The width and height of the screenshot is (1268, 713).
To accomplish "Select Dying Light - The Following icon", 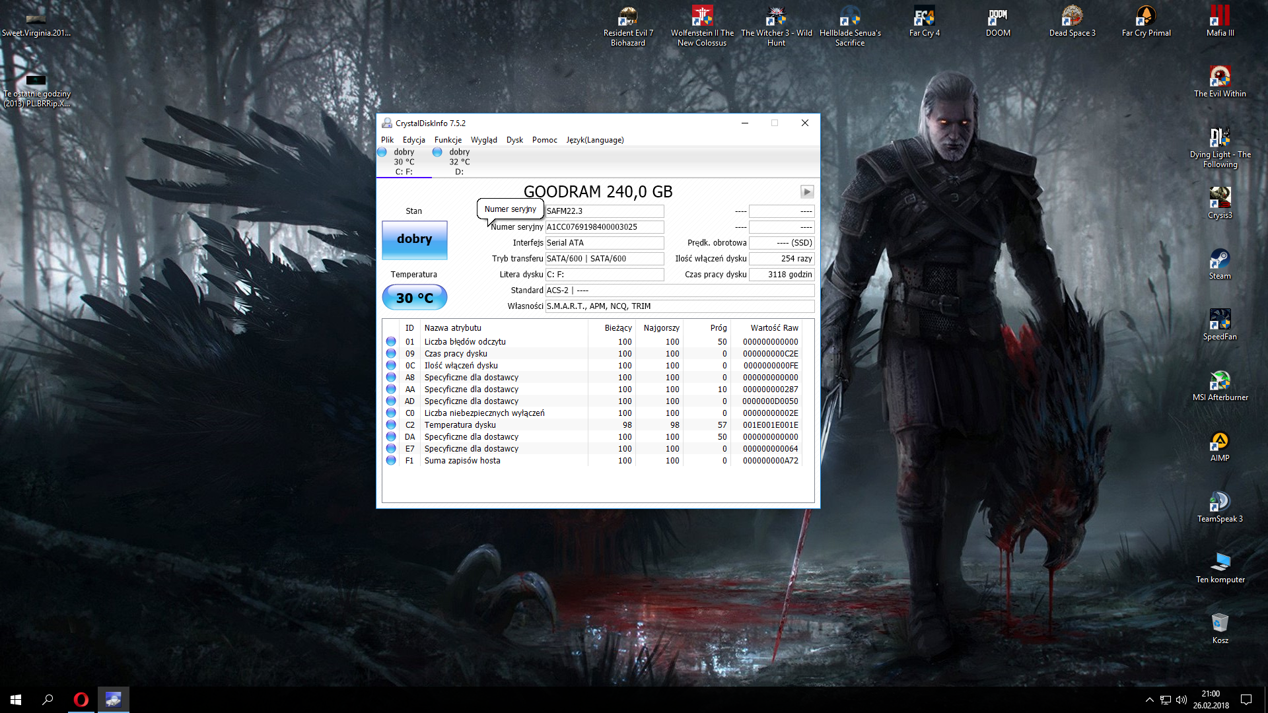I will [1220, 148].
